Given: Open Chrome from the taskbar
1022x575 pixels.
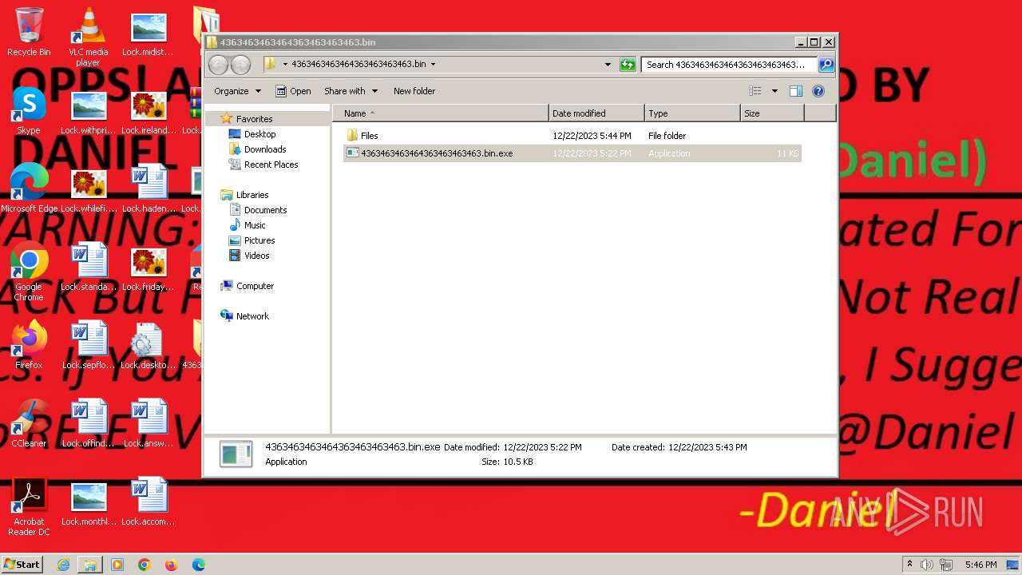Looking at the screenshot, I should click(x=145, y=565).
